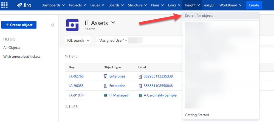Image resolution: width=274 pixels, height=122 pixels.
Task: Click the phone icon next to IA-96083 Enterprise
Action: (106, 86)
